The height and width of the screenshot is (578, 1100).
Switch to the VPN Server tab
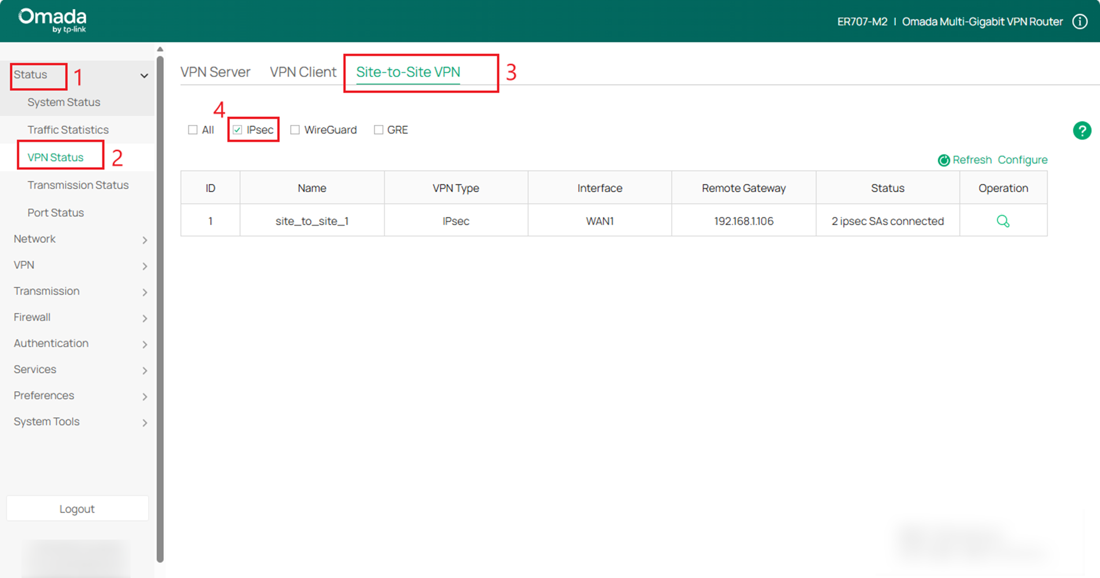(215, 72)
